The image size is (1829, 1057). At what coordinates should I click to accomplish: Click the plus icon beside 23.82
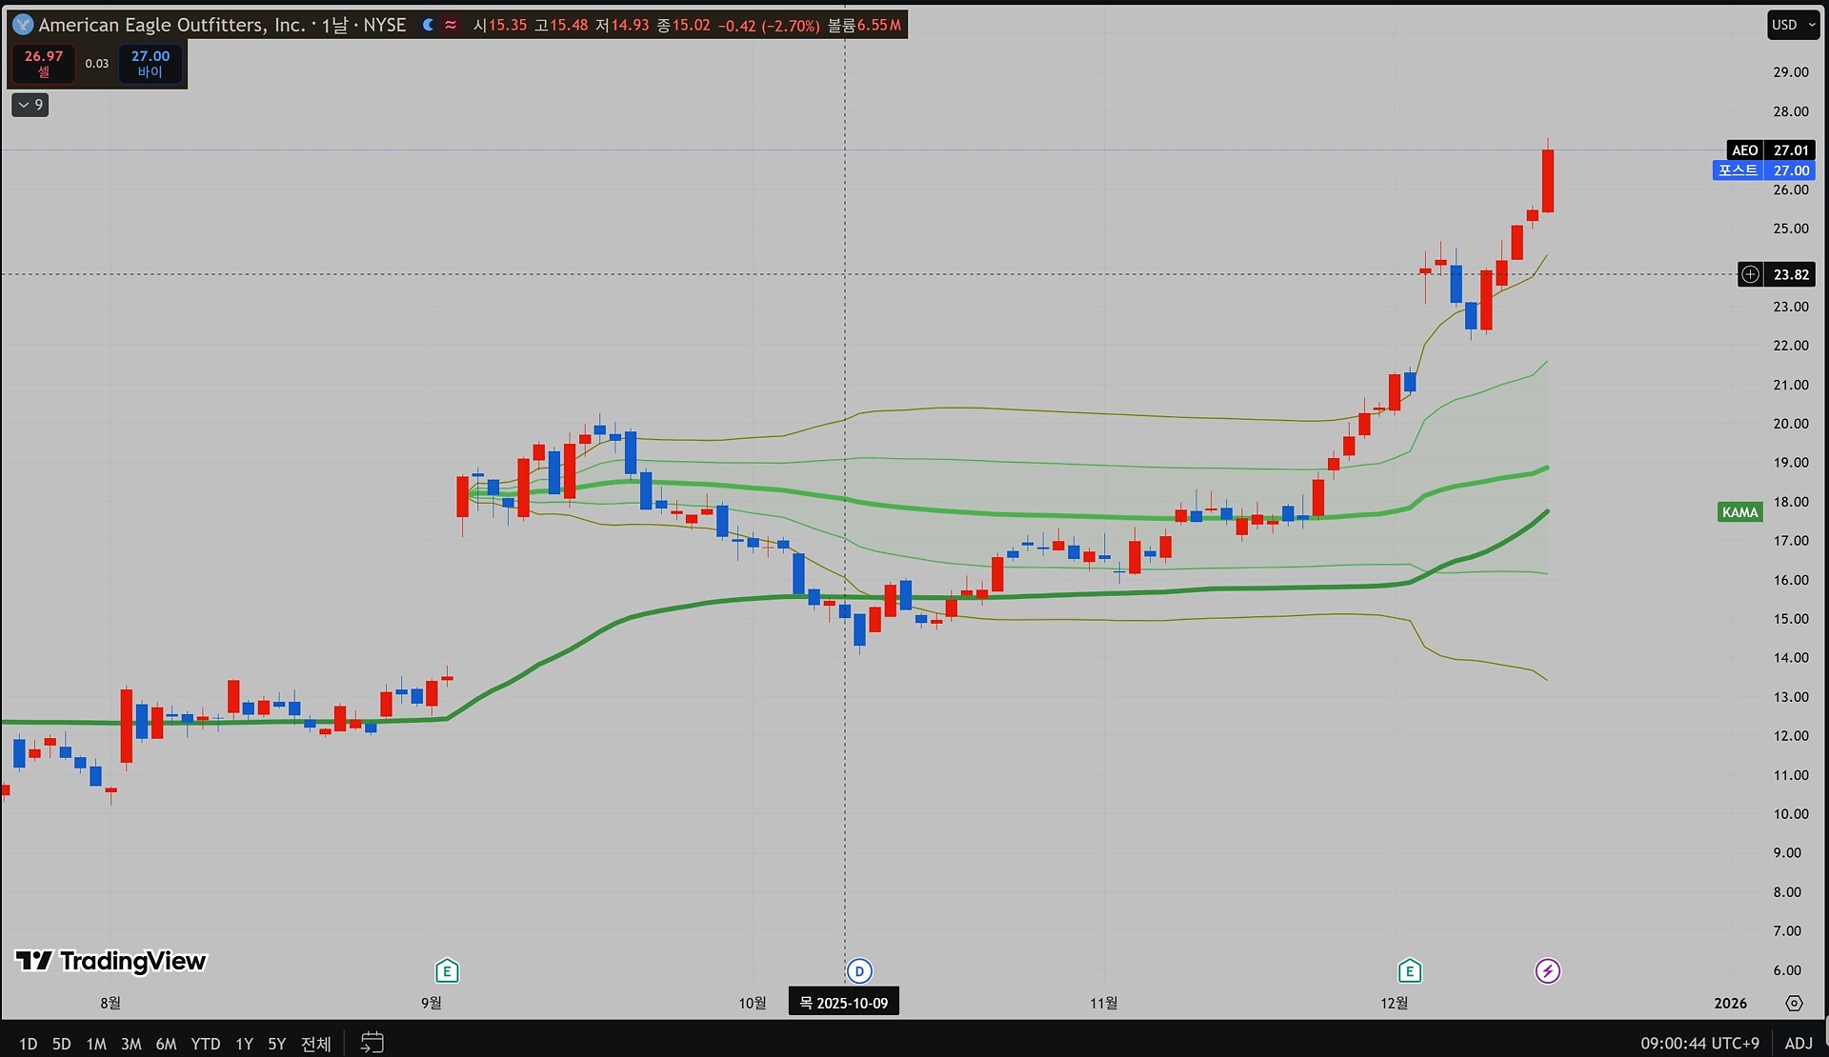[x=1750, y=274]
